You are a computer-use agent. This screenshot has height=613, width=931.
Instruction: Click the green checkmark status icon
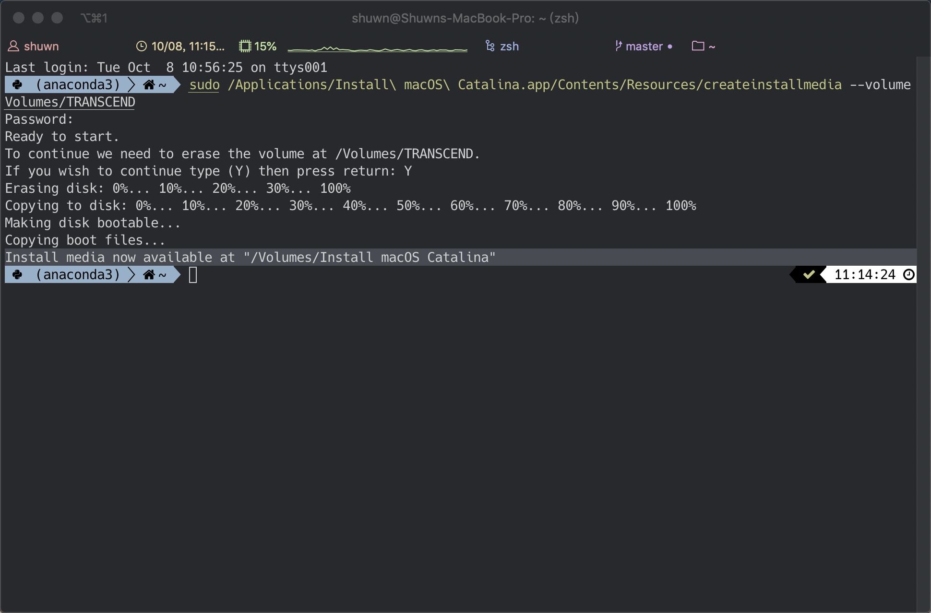coord(809,274)
